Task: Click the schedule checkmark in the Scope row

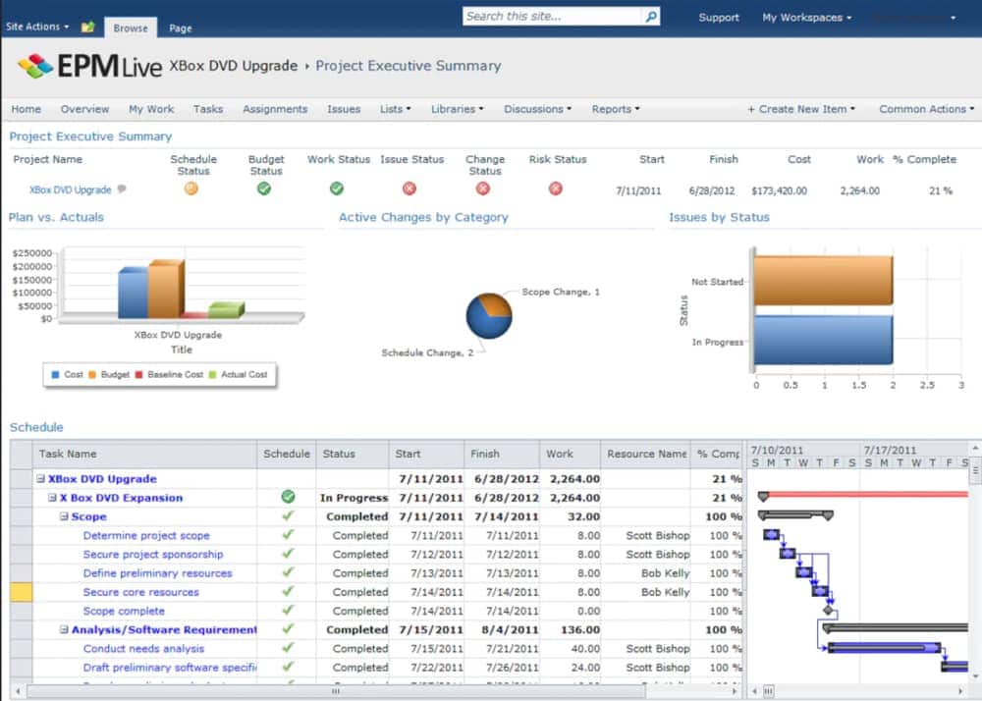Action: click(288, 515)
